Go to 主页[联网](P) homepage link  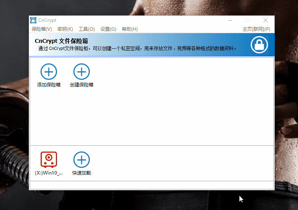(256, 29)
